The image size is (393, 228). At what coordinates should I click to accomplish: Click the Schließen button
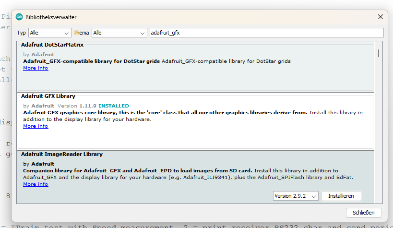363,213
